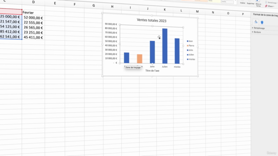Select cell containing 54 125,00 €

[11, 27]
